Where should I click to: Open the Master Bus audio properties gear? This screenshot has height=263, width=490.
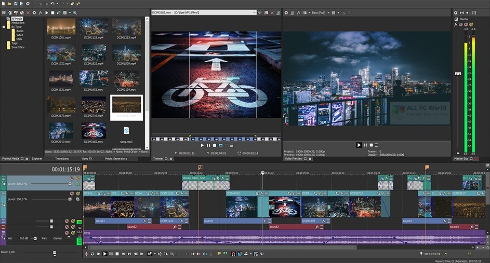(x=456, y=12)
